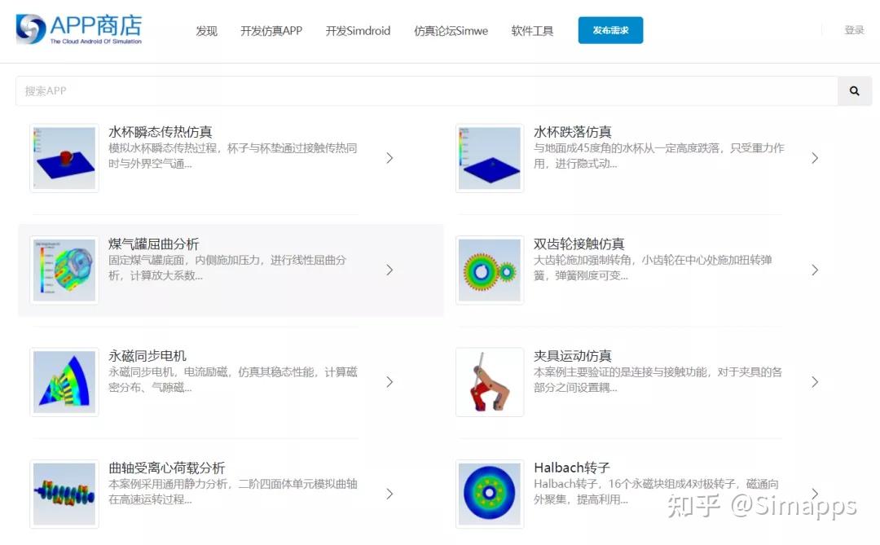
Task: Open the 永磁同步电机 thumbnail
Action: [x=64, y=381]
